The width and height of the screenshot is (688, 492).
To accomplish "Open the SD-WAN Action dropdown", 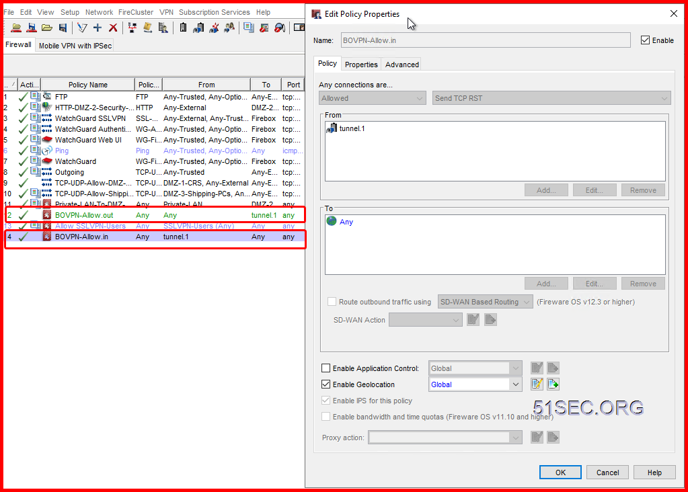I will (425, 320).
